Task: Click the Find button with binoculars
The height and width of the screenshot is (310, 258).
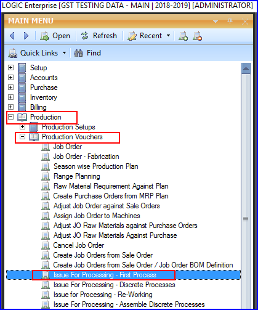Action: 87,53
